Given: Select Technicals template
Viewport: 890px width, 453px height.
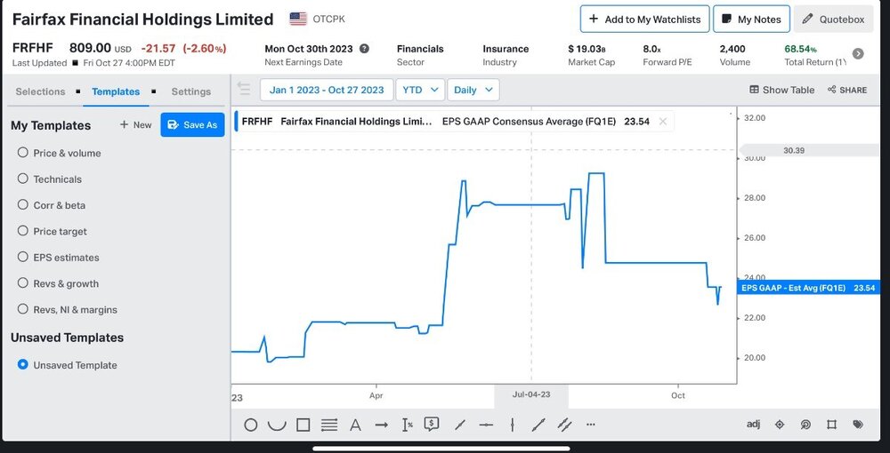Looking at the screenshot, I should (x=50, y=179).
